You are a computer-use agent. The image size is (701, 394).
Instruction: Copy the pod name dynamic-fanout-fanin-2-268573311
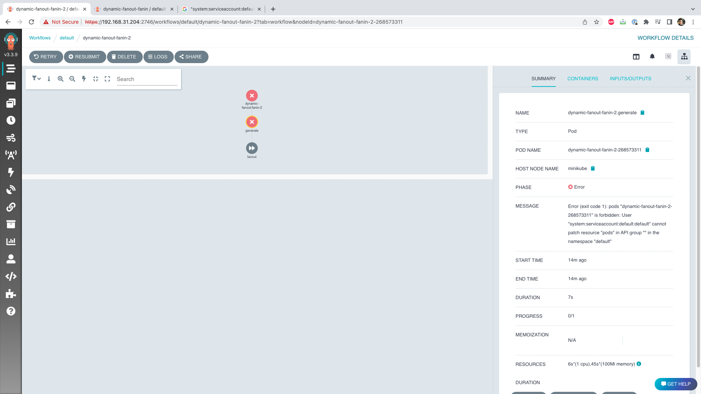[x=647, y=150]
